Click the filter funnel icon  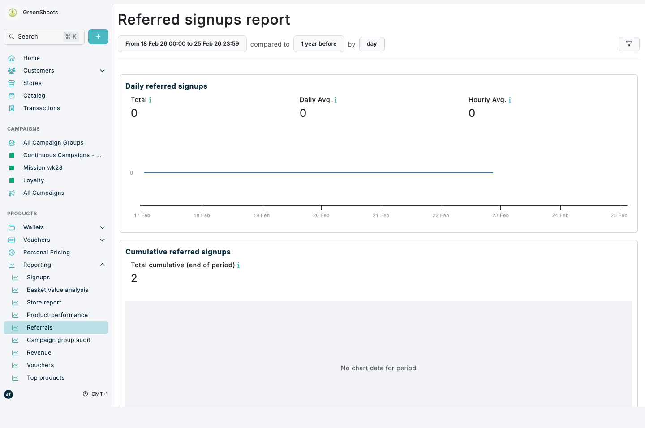pos(629,44)
